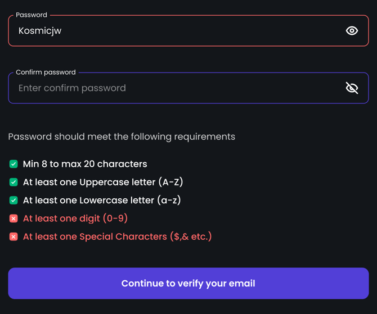Click 'At least one digit (0-9)' text
The height and width of the screenshot is (314, 377).
[75, 219]
